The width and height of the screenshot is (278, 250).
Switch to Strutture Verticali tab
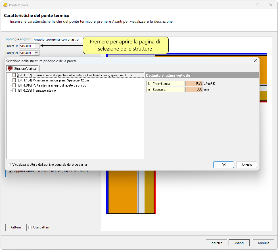coord(23,68)
